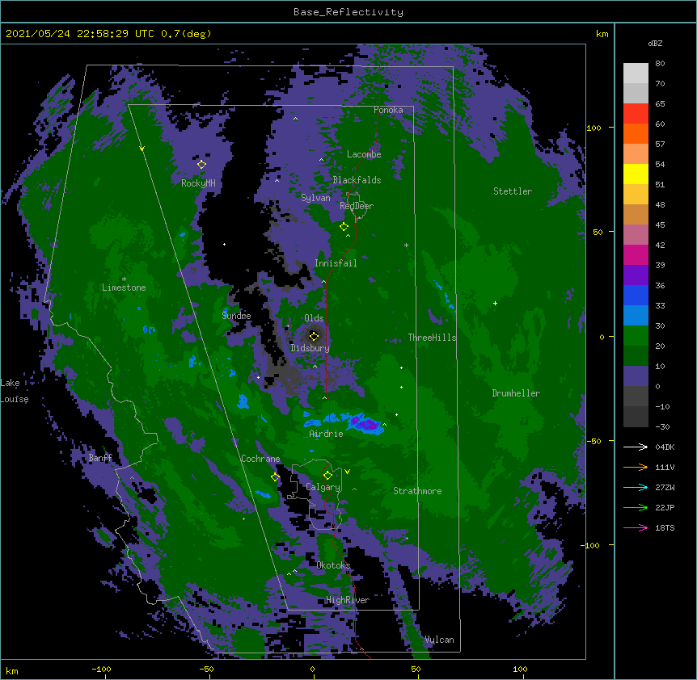Select the yellow station marker below RedDeer
The height and width of the screenshot is (680, 697).
(x=344, y=226)
